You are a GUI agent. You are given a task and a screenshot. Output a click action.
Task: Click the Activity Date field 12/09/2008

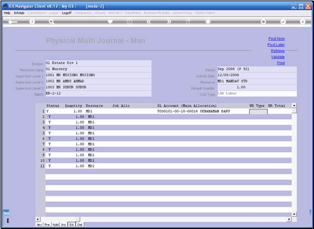pos(257,75)
